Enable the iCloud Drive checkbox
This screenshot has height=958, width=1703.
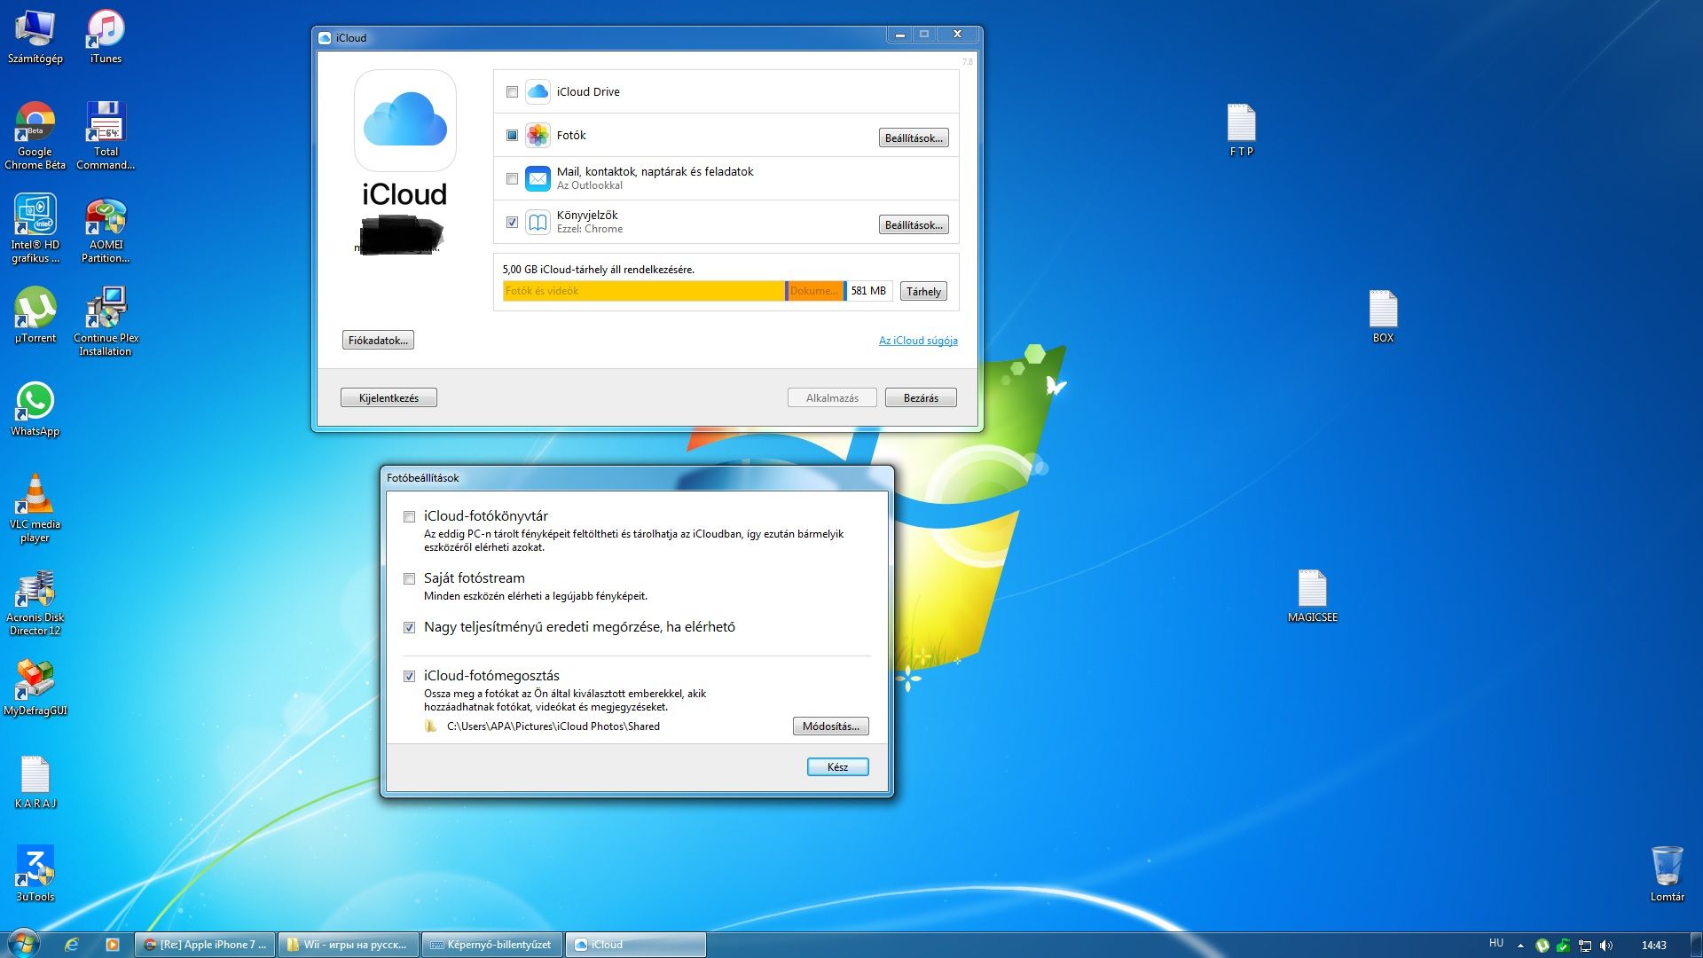pyautogui.click(x=512, y=91)
